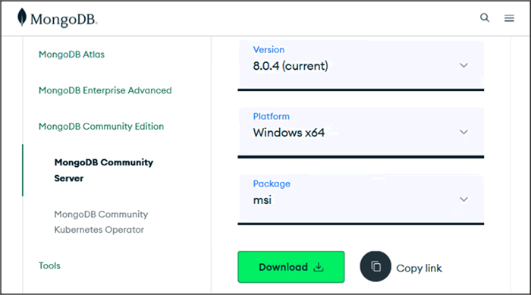Expand the Platform dropdown chevron
Image resolution: width=531 pixels, height=295 pixels.
pos(463,132)
